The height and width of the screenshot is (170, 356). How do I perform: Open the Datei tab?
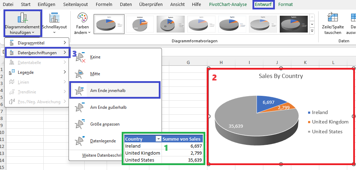pyautogui.click(x=8, y=4)
